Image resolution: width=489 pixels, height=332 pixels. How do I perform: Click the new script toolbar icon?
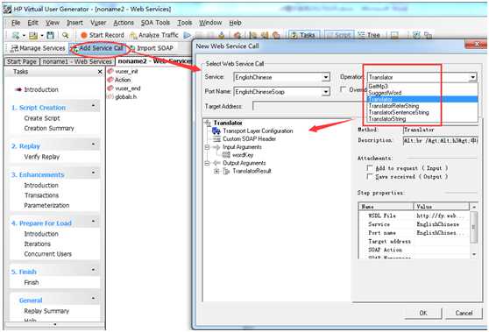click(x=15, y=35)
